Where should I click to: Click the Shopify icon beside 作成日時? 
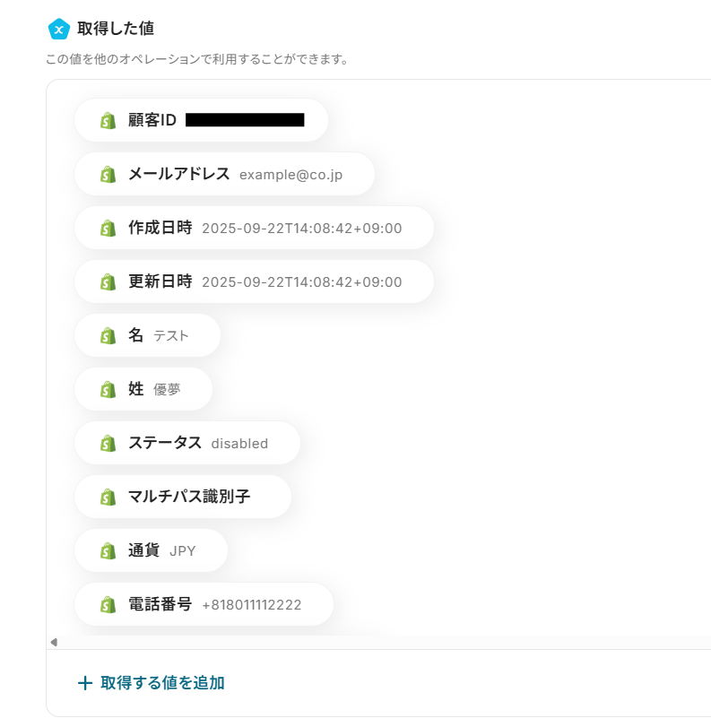tap(108, 228)
